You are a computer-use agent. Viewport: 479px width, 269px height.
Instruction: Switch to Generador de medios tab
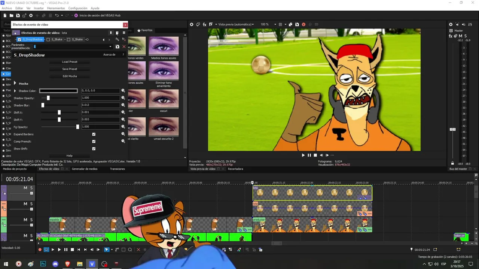(x=85, y=169)
